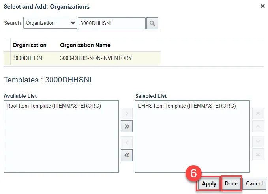Open the Organization search criteria dropdown
Viewport: 268px width, 194px height.
tap(50, 23)
